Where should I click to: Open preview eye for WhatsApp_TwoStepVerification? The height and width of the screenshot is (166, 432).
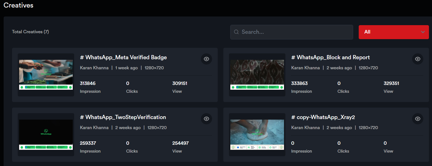(206, 119)
